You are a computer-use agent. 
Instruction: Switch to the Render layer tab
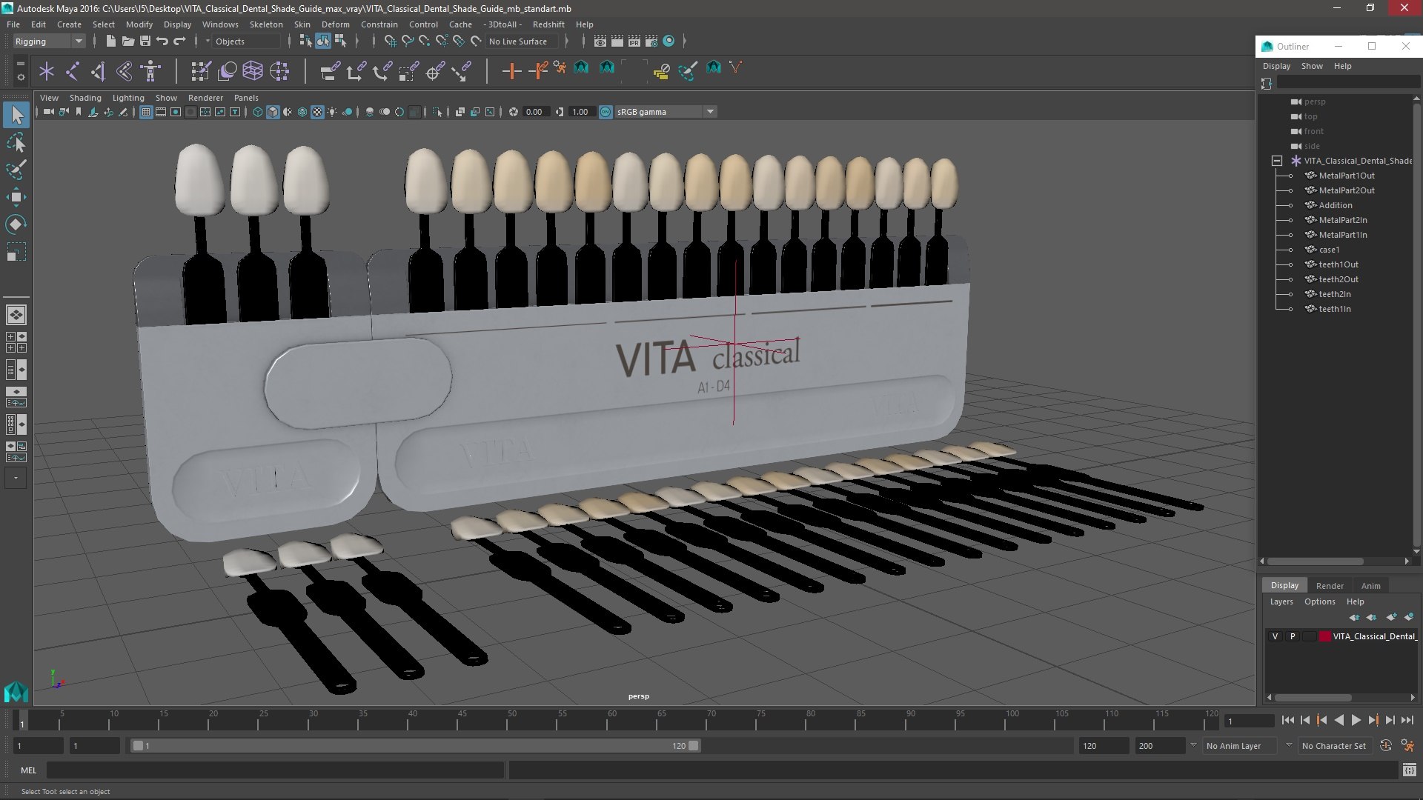point(1330,585)
